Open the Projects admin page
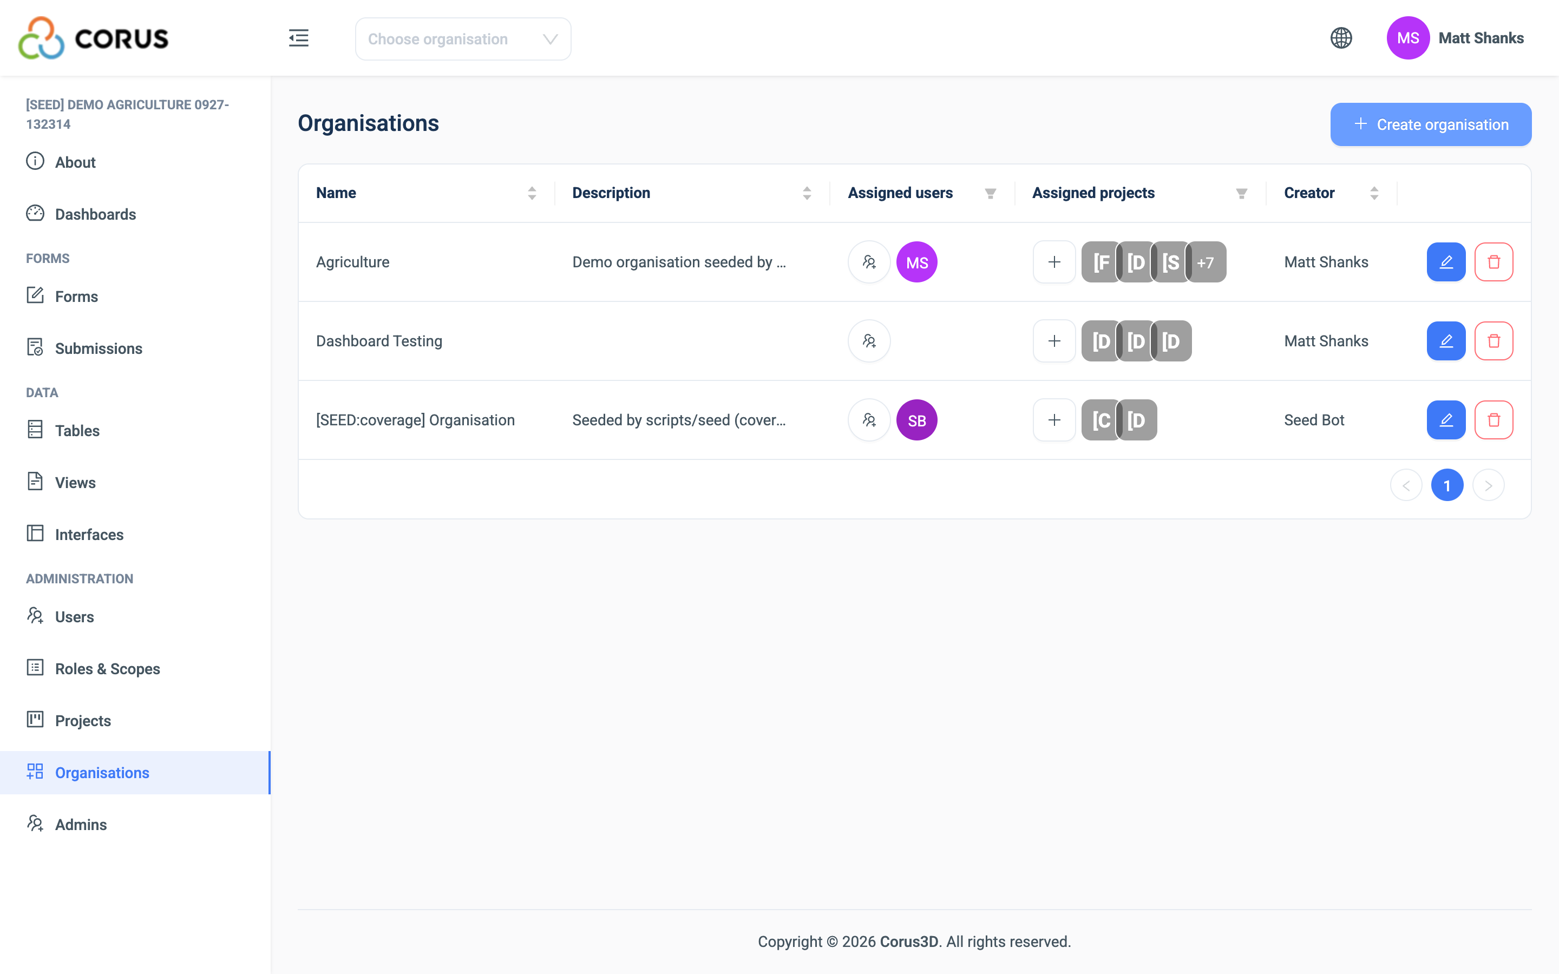 [135, 721]
